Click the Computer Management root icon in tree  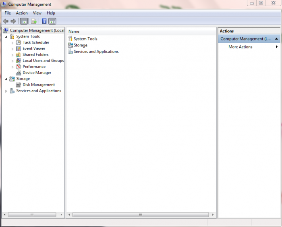[6, 30]
